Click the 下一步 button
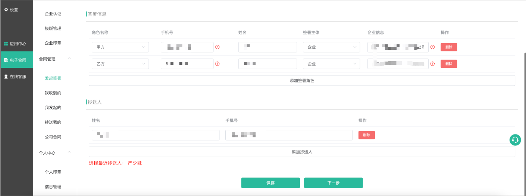The image size is (526, 196). 333,183
